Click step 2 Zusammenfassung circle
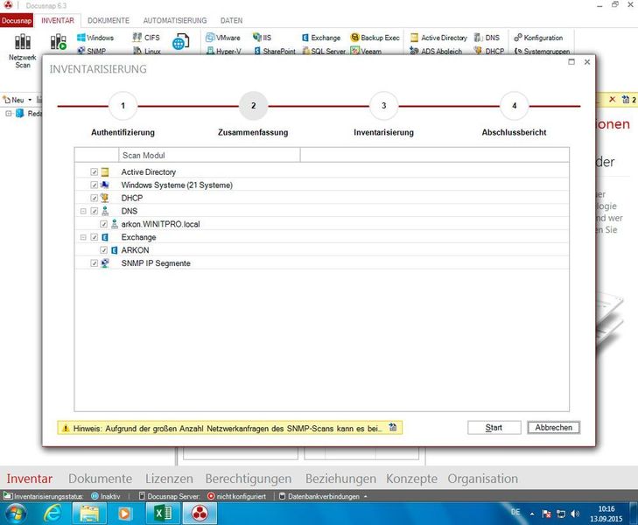Screen dimensions: 638x525 (254, 106)
